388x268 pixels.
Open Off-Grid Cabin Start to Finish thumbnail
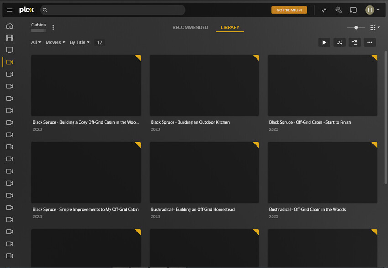coord(322,86)
